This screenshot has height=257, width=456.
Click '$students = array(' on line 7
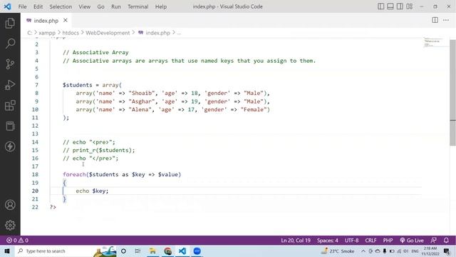coord(92,85)
